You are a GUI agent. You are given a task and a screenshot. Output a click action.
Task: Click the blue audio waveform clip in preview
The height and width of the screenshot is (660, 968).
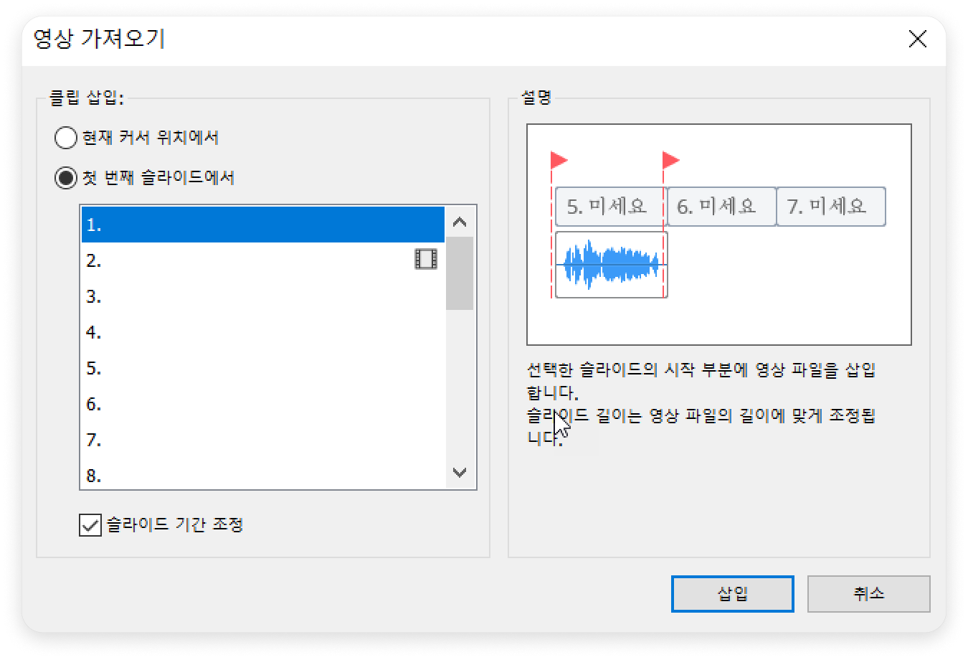point(611,264)
